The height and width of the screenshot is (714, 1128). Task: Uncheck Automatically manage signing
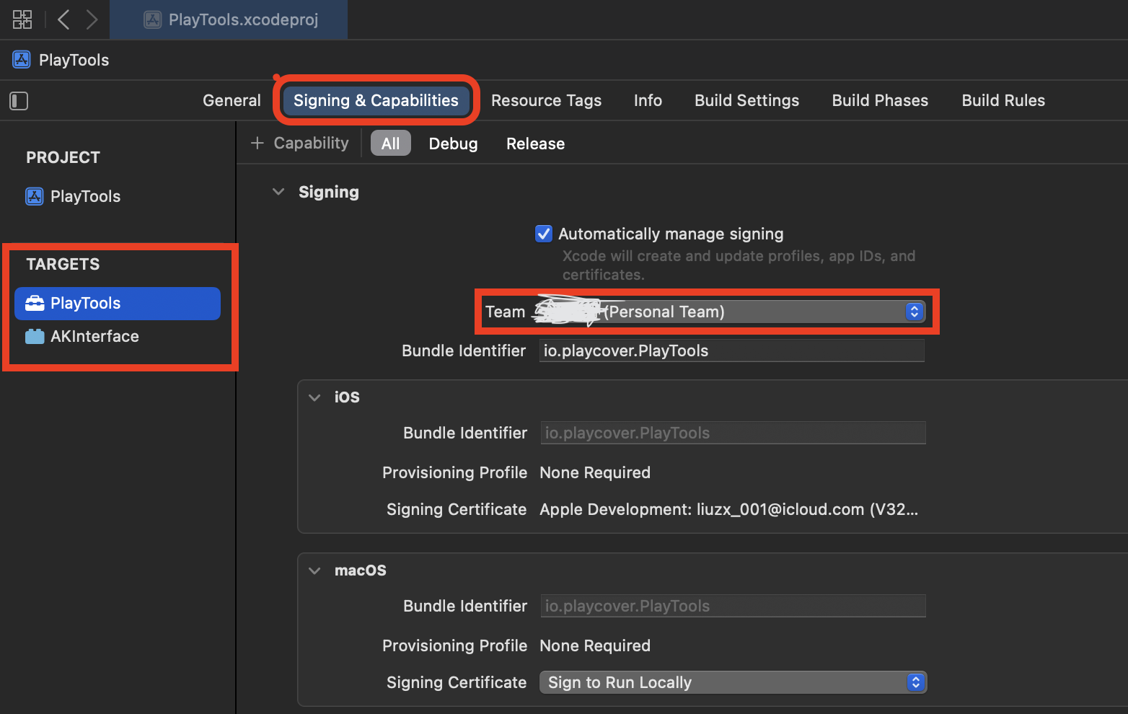coord(544,234)
